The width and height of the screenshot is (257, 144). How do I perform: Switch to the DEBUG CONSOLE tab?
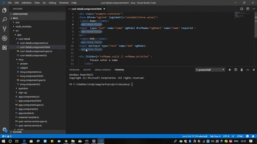pos(103,70)
